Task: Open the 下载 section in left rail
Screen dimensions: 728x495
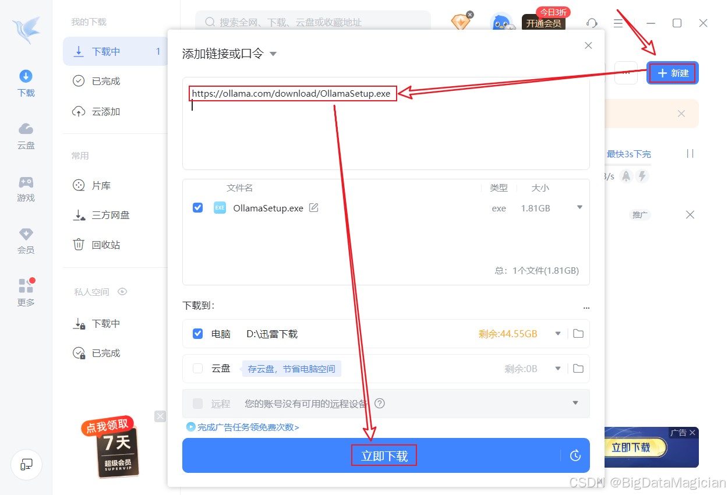Action: point(26,84)
